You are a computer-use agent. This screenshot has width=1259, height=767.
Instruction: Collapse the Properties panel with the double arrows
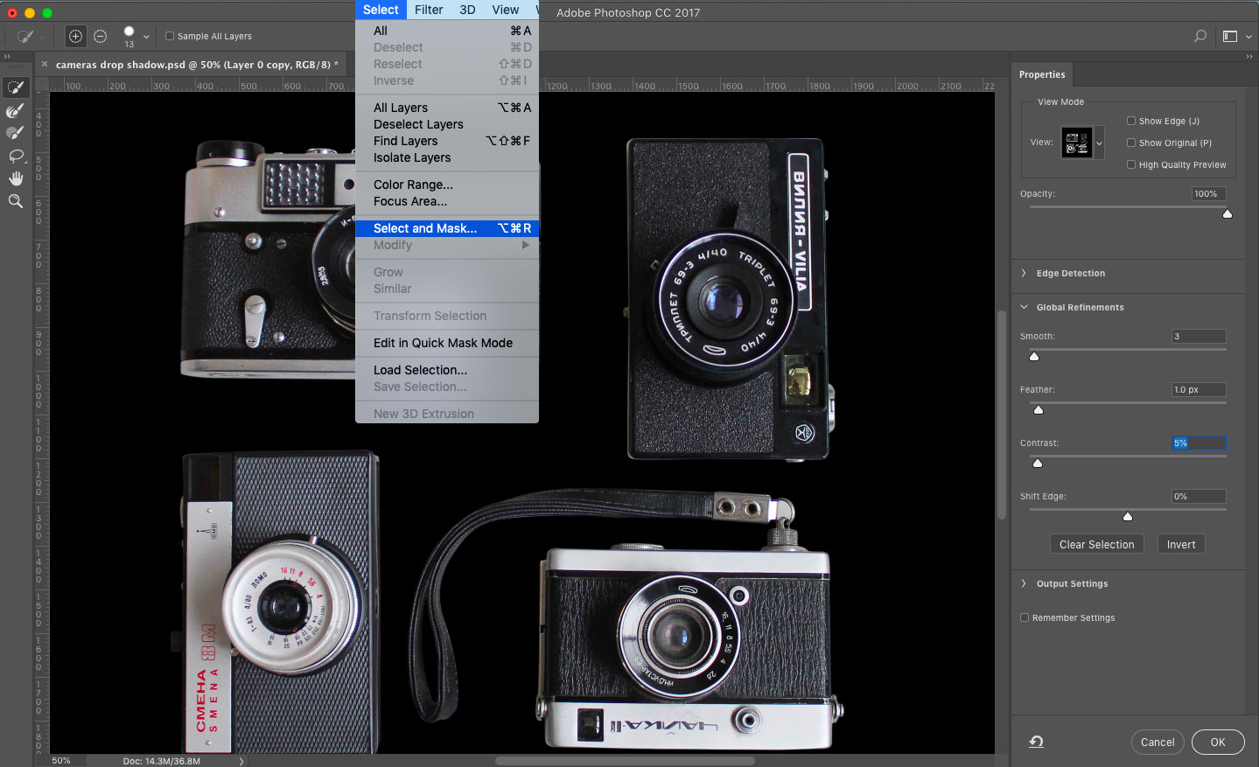tap(1249, 56)
